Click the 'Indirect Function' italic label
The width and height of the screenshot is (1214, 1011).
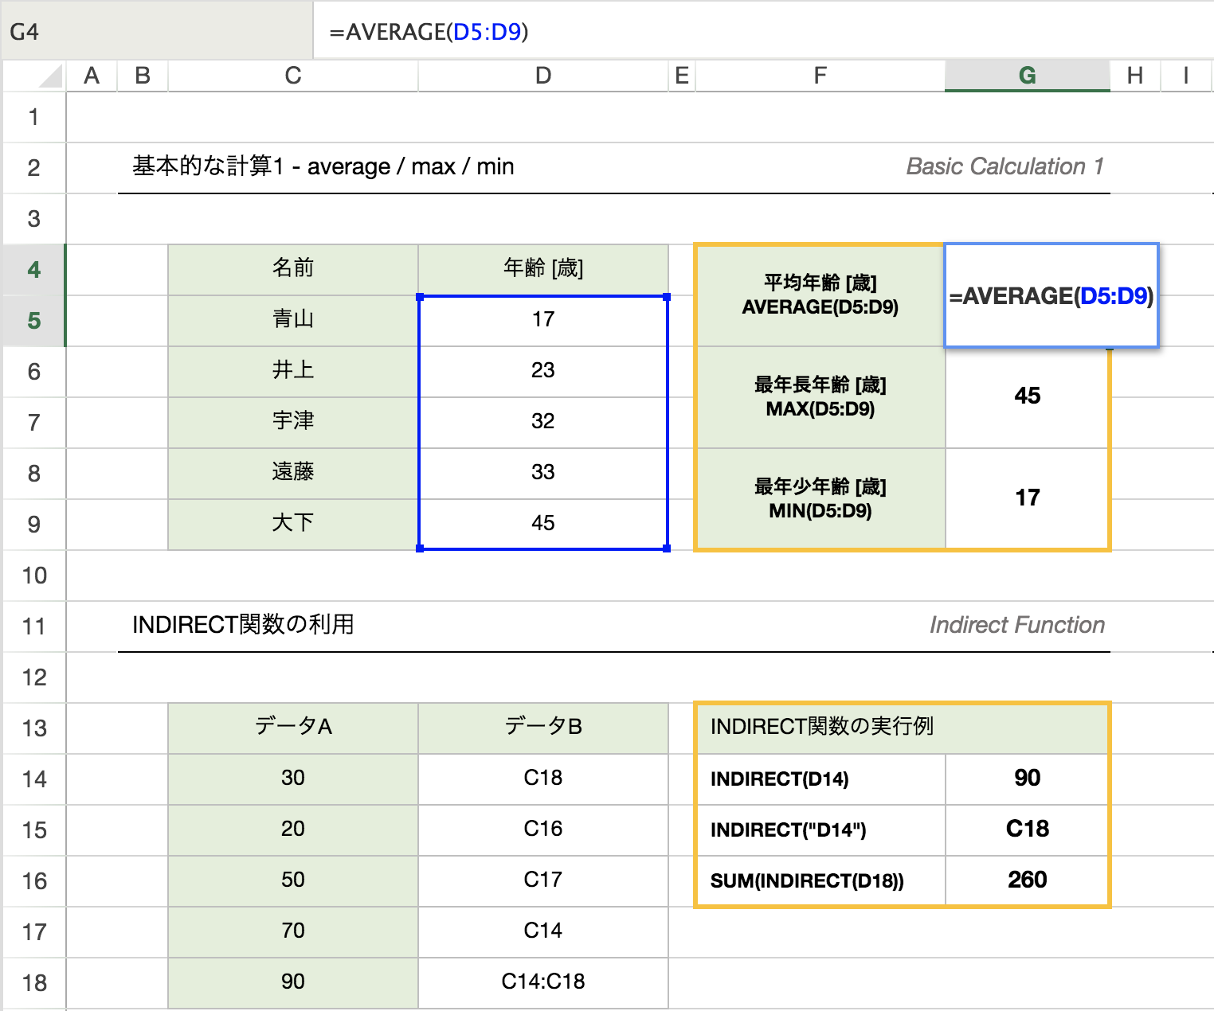(x=1017, y=625)
